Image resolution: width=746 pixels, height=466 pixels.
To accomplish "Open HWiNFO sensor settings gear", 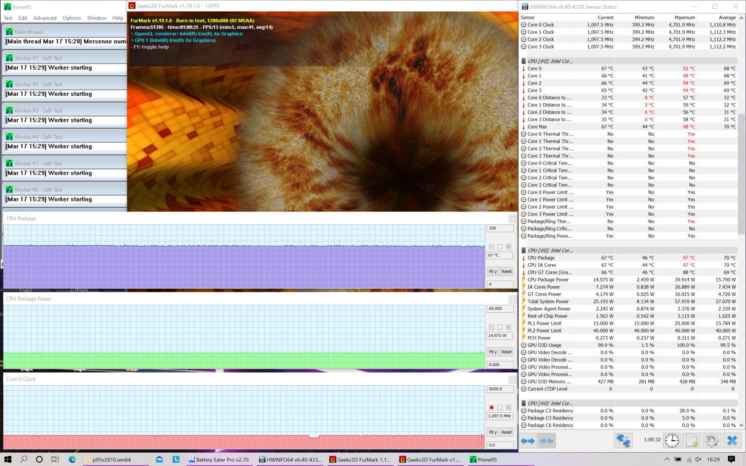I will click(x=711, y=441).
